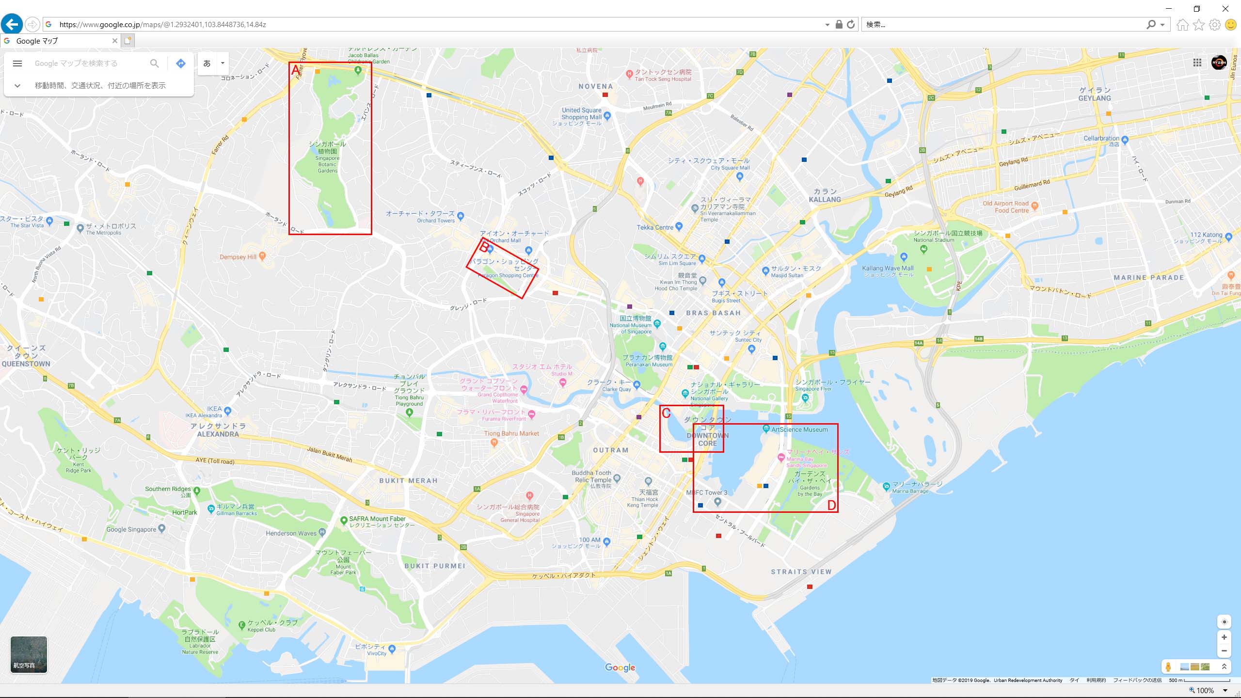Open favorites with the star icon
Screen dimensions: 1241x698
click(1199, 24)
